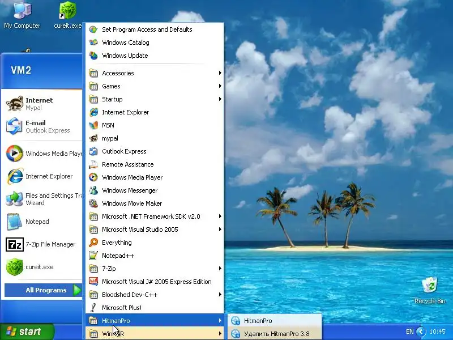Click the pinned Windows Media Player icon
The width and height of the screenshot is (453, 340).
tap(15, 153)
